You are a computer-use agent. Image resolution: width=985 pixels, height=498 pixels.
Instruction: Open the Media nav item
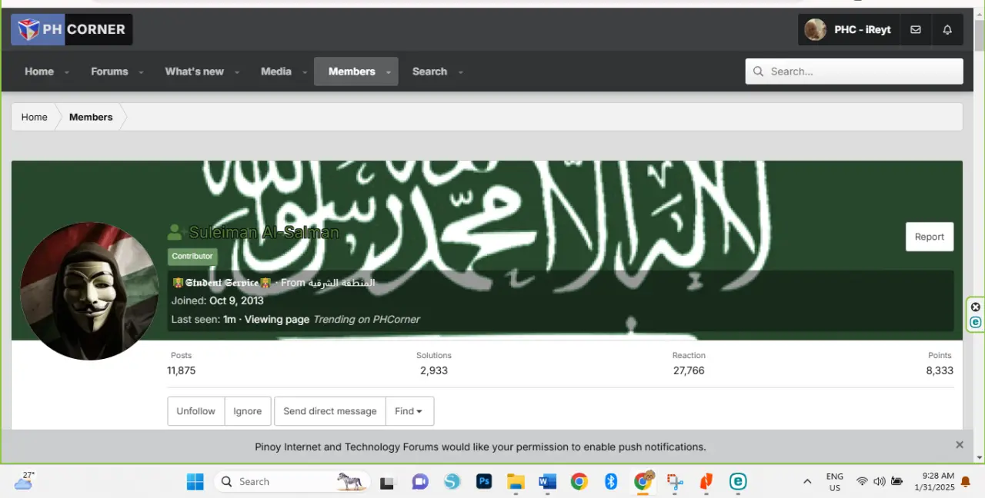pos(276,71)
